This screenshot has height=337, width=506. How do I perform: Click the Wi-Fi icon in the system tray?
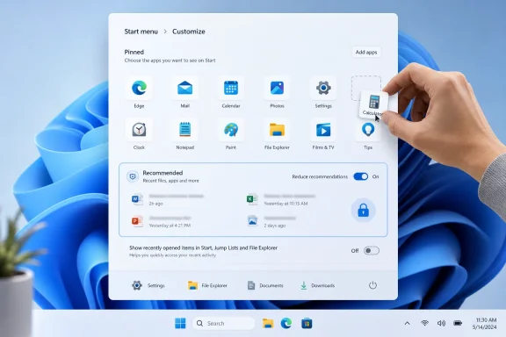[424, 323]
